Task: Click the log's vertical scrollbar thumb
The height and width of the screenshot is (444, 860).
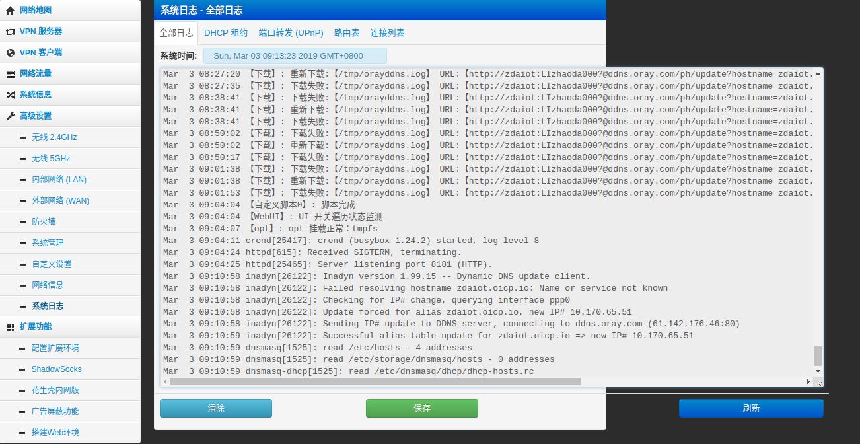Action: click(x=818, y=355)
